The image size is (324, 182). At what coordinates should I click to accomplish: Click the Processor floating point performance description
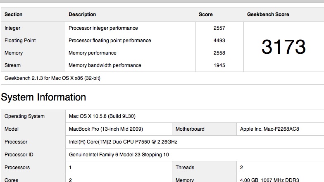110,41
